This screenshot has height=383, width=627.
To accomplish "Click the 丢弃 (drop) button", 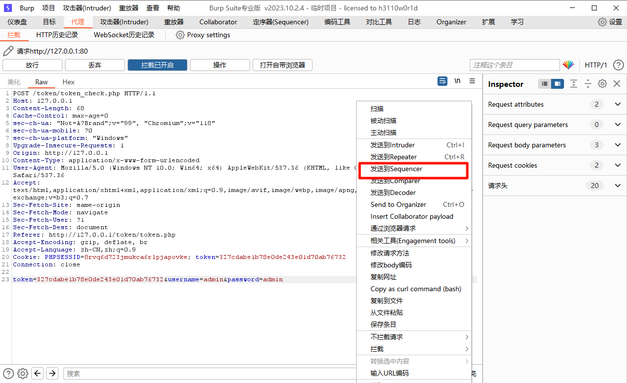I will tap(95, 65).
